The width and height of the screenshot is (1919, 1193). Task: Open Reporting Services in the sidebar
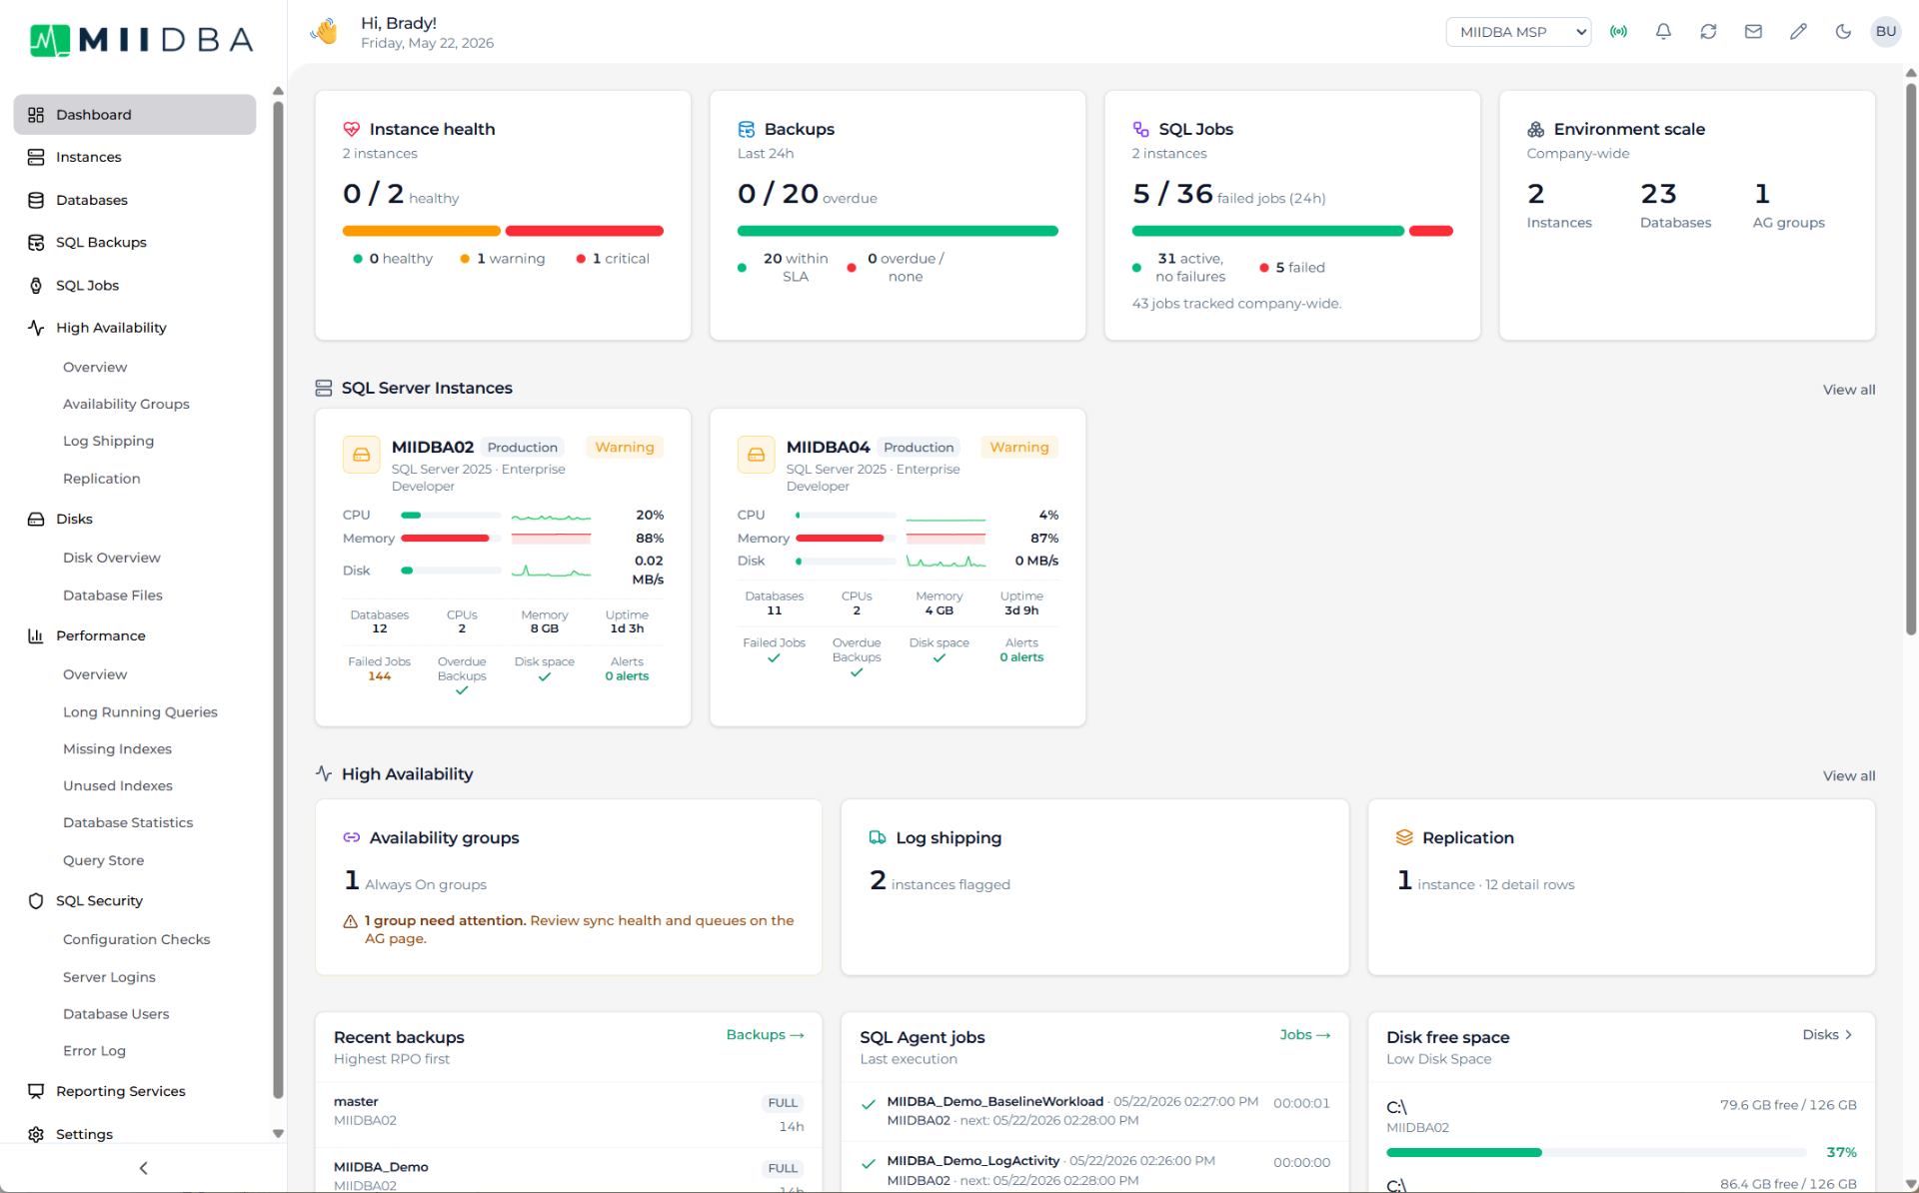click(x=134, y=1091)
